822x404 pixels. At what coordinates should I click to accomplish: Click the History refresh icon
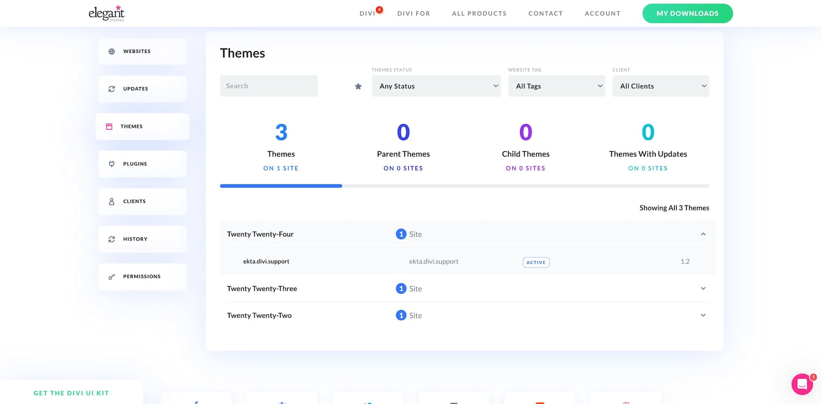[111, 239]
